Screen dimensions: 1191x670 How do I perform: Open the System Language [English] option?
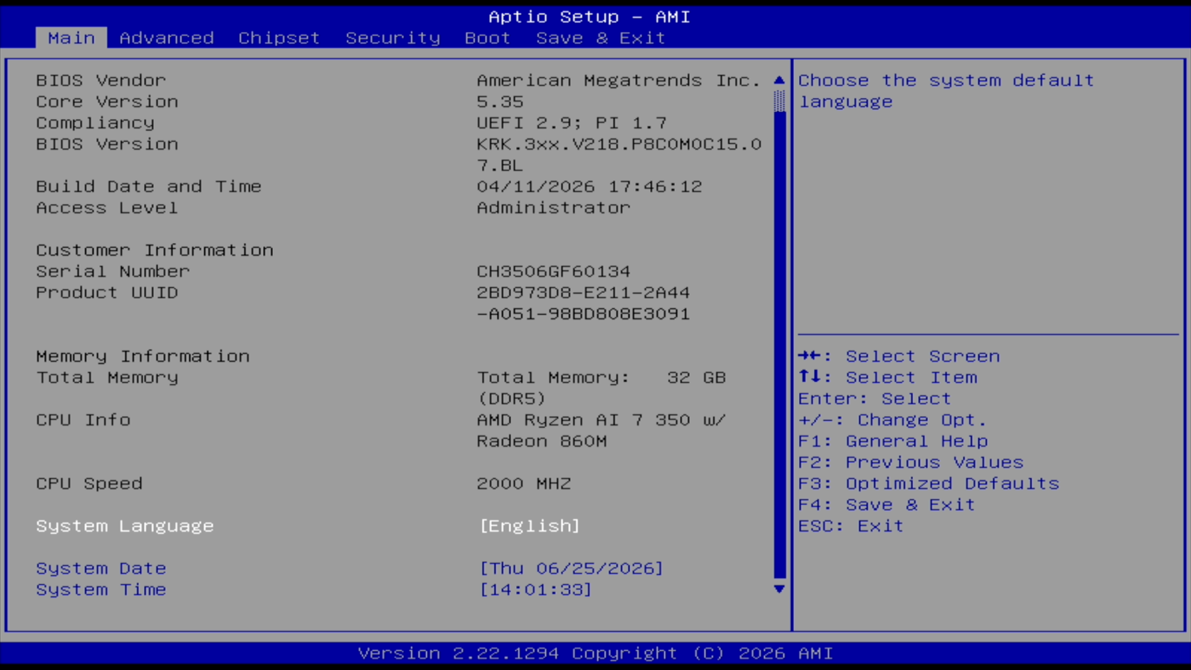coord(530,526)
